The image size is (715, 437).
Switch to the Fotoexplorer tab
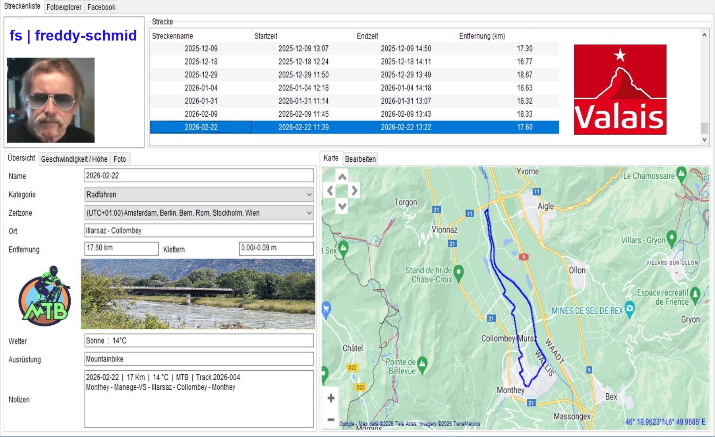64,7
